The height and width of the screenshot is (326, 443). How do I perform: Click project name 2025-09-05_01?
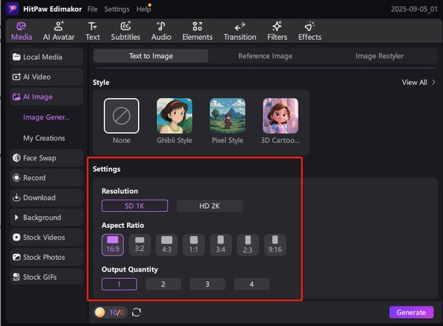pyautogui.click(x=414, y=9)
